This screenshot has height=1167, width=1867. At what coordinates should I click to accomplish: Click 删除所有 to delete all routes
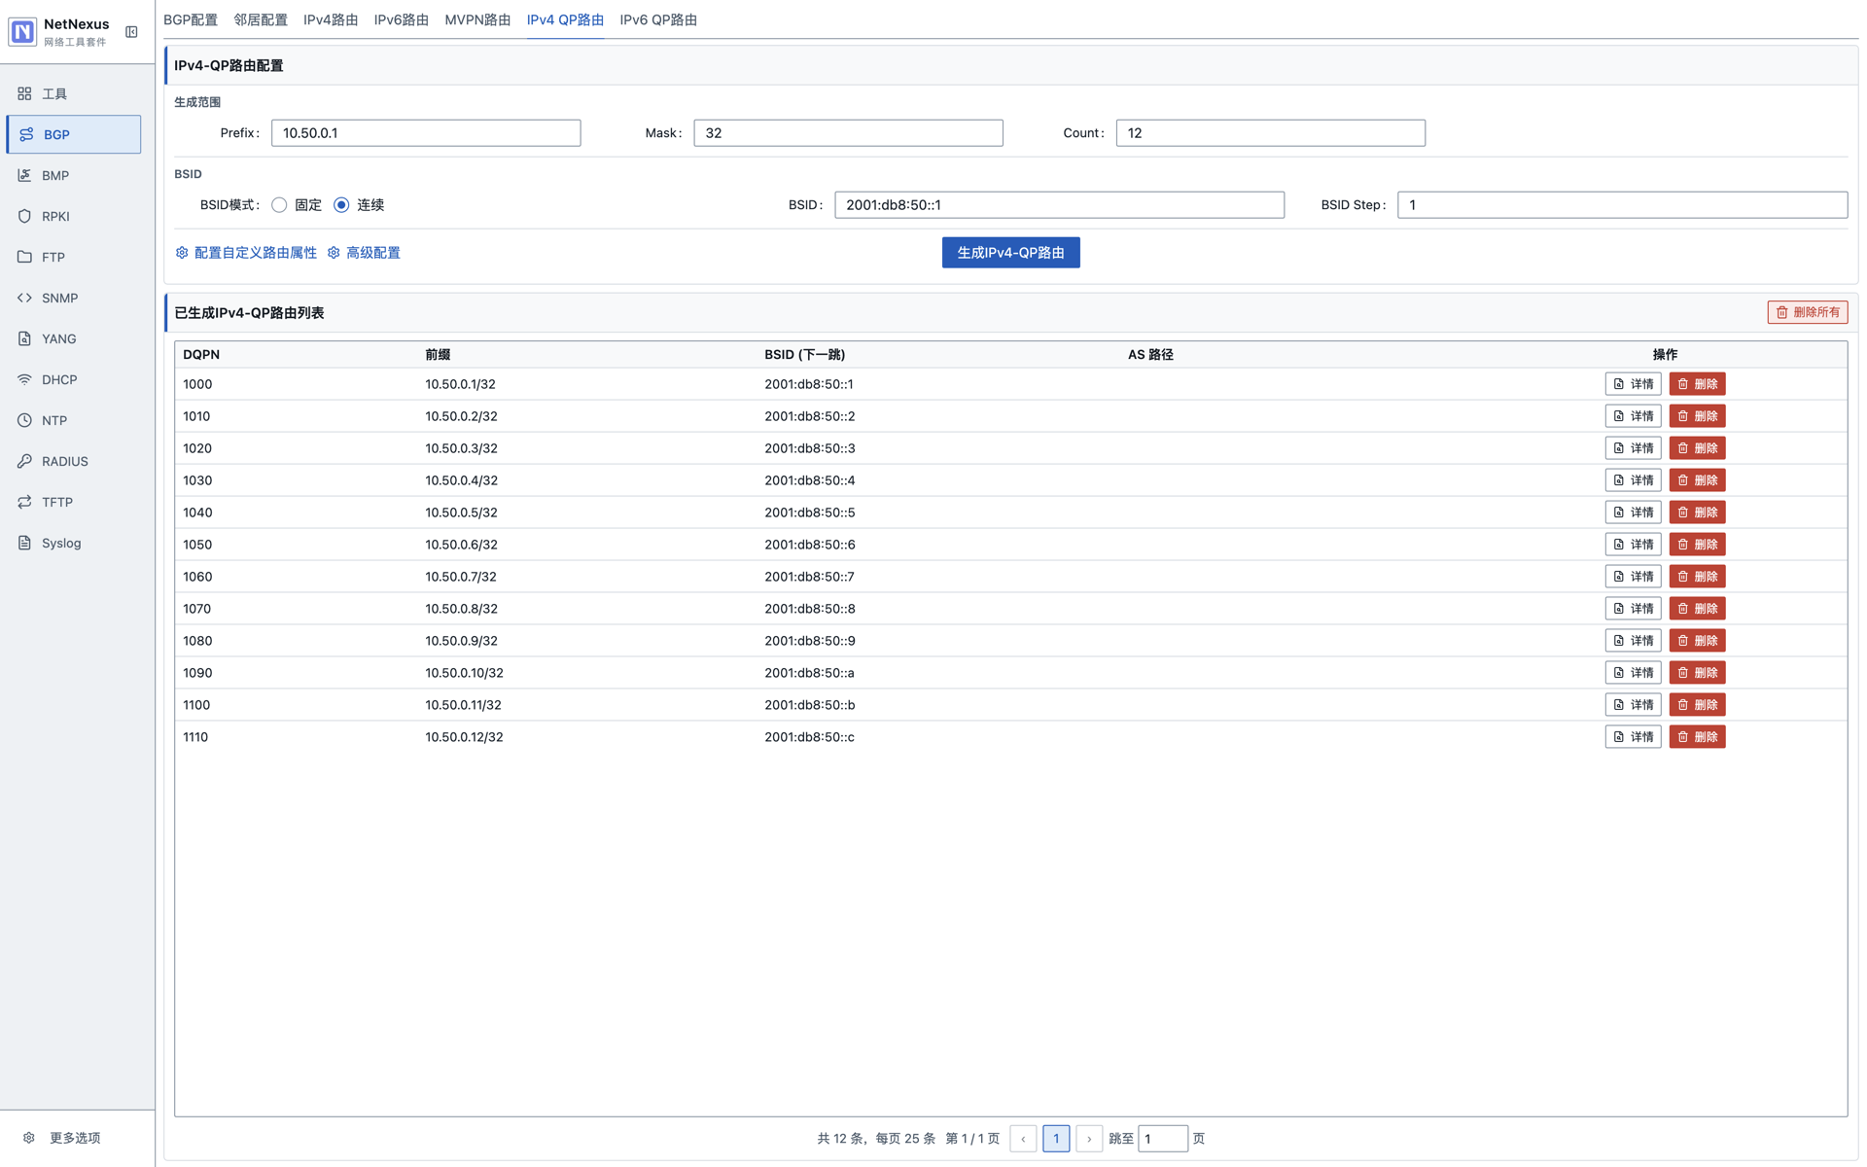point(1807,312)
